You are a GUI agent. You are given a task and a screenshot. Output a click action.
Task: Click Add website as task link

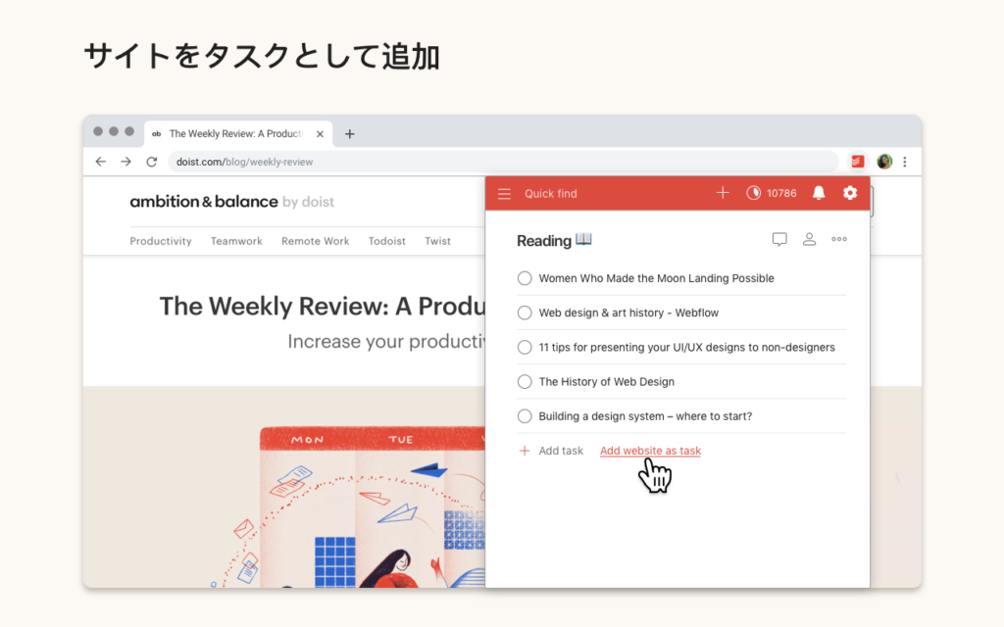[x=650, y=451]
